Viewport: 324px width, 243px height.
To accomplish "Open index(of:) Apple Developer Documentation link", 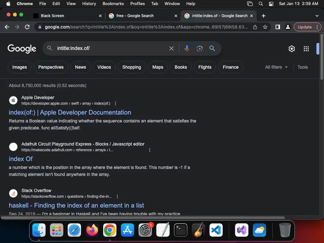I will point(70,112).
